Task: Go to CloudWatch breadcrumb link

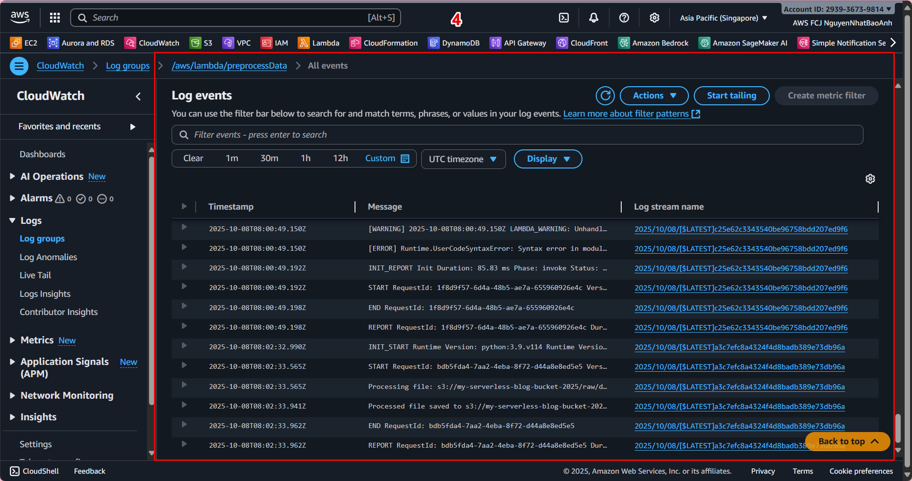Action: [x=60, y=66]
